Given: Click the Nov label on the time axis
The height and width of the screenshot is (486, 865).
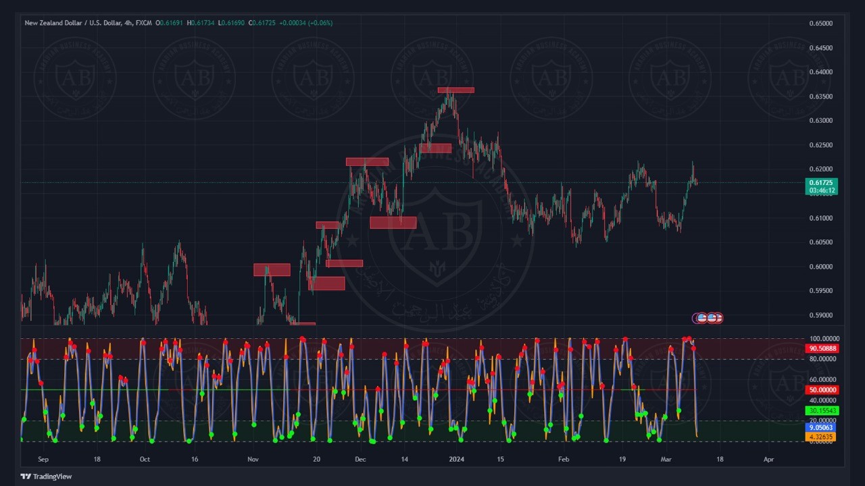Looking at the screenshot, I should (253, 459).
